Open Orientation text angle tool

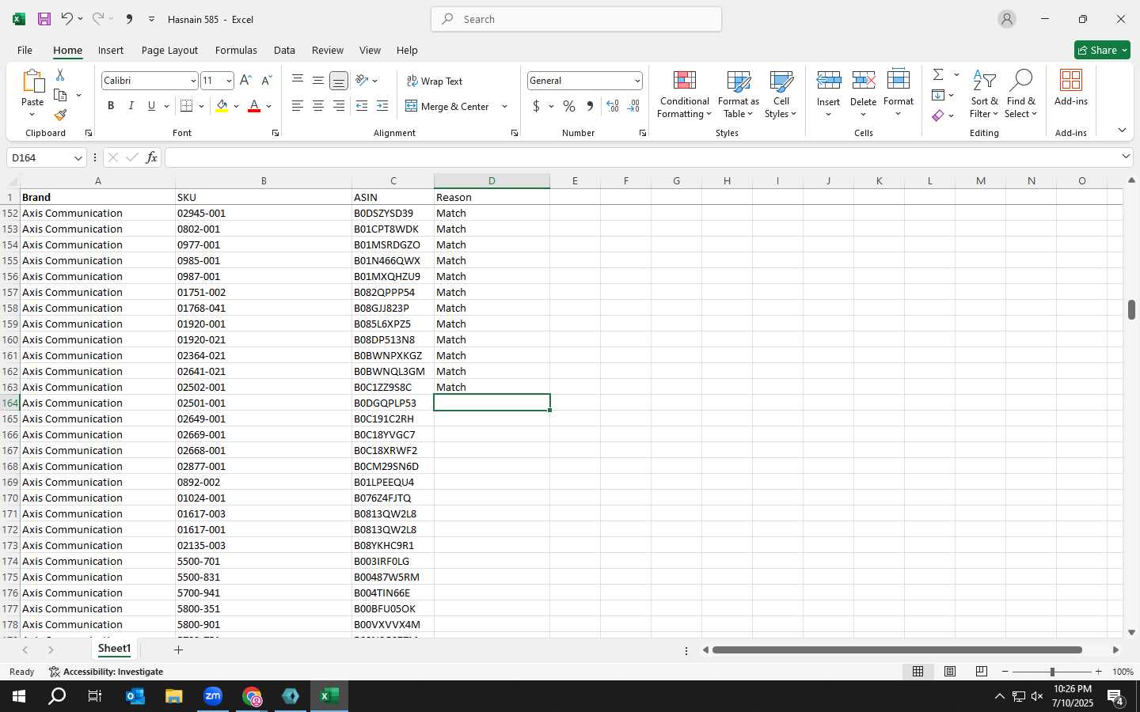(362, 81)
